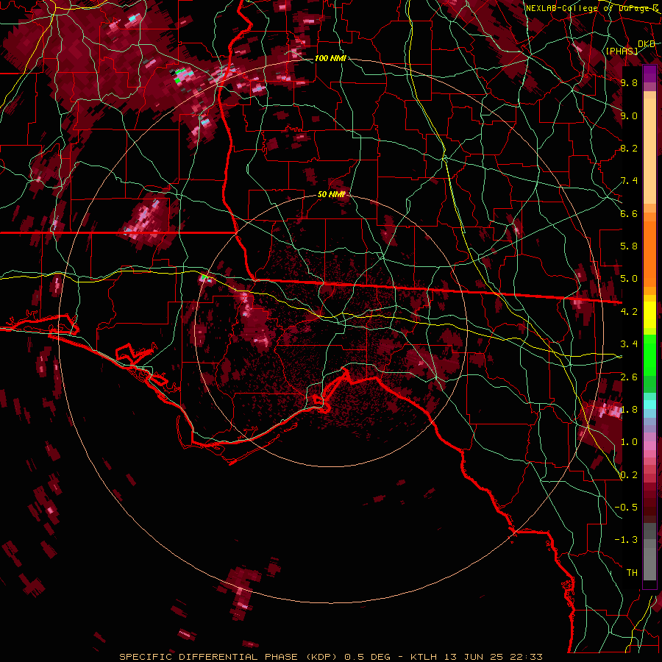Click the cyan band of the color scale
662x662 pixels.
click(649, 404)
